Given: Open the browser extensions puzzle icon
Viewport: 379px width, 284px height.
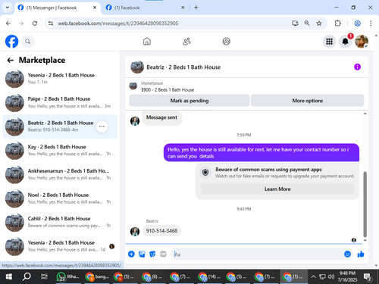Looking at the screenshot, I should [337, 23].
